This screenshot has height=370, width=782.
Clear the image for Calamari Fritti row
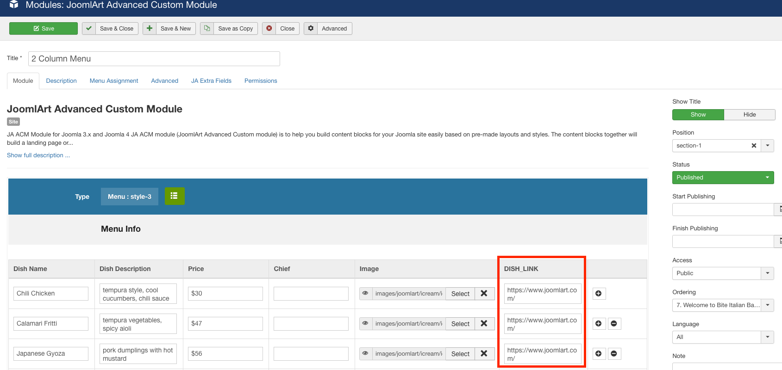click(x=484, y=323)
